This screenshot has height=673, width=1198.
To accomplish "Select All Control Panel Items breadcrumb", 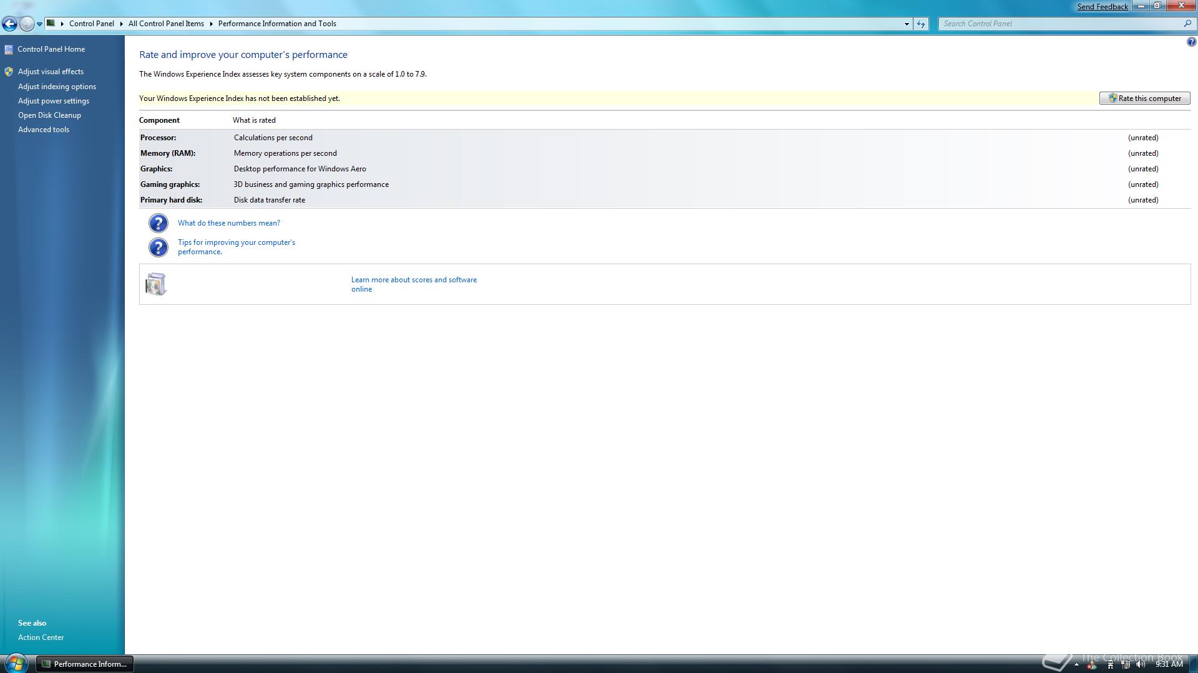I will point(166,24).
